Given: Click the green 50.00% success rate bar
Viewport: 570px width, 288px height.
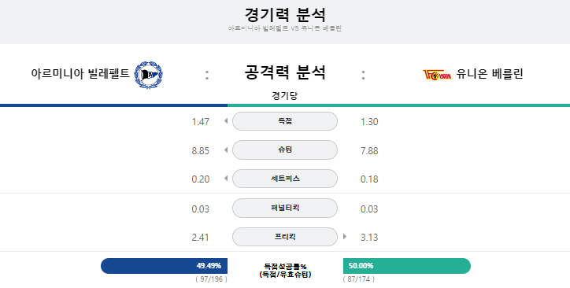Looking at the screenshot, I should (407, 266).
